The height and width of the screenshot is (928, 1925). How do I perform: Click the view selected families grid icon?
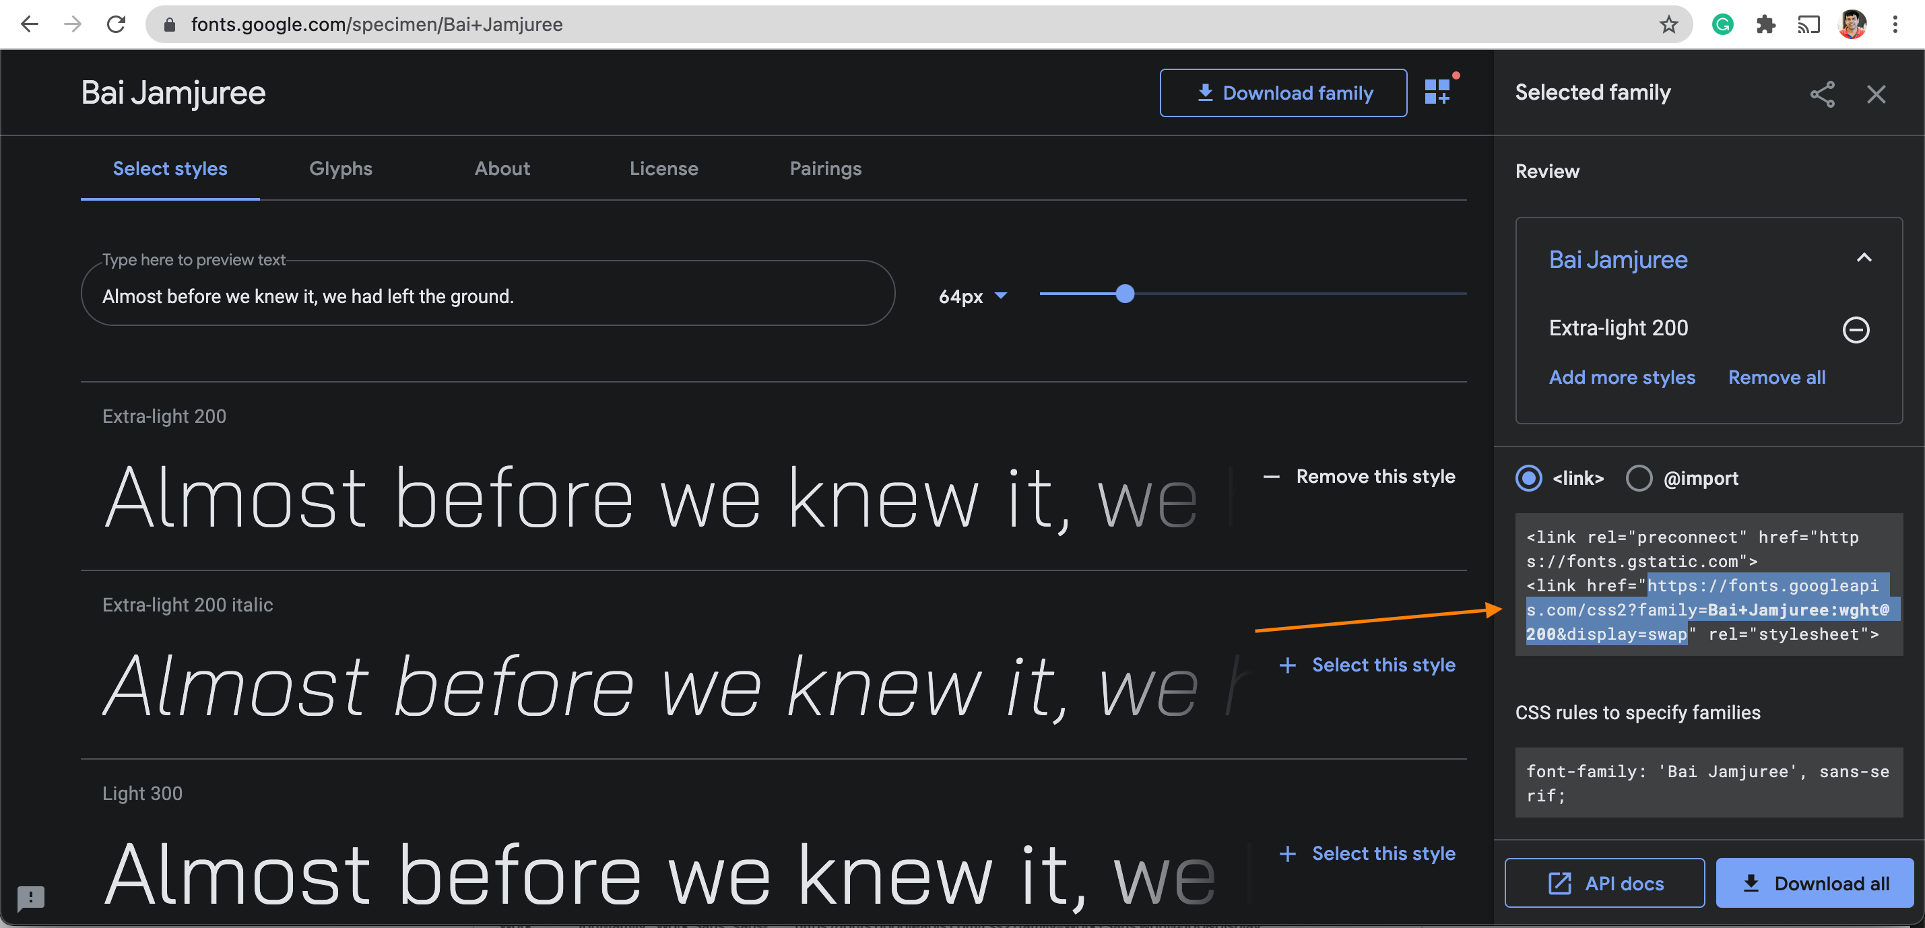tap(1437, 92)
